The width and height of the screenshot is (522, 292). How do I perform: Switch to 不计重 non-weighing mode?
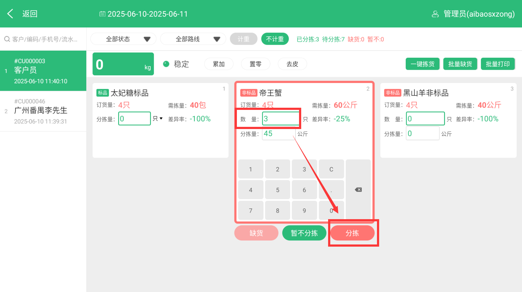pos(275,39)
